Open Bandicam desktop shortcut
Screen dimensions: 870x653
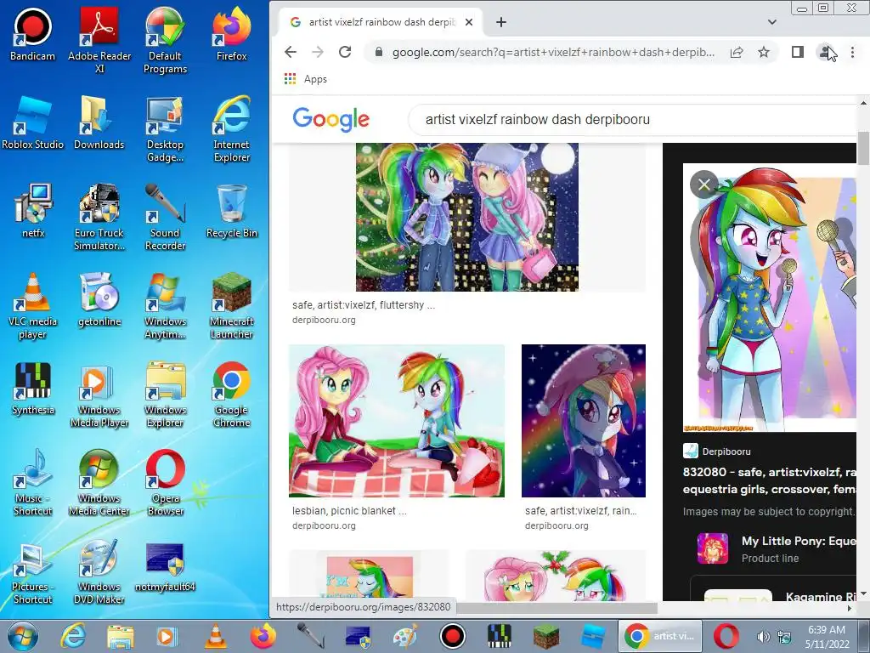(x=33, y=34)
